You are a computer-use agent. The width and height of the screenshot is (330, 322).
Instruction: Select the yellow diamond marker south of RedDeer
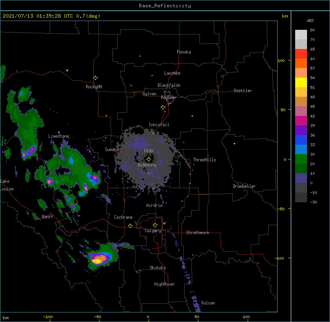coord(163,107)
